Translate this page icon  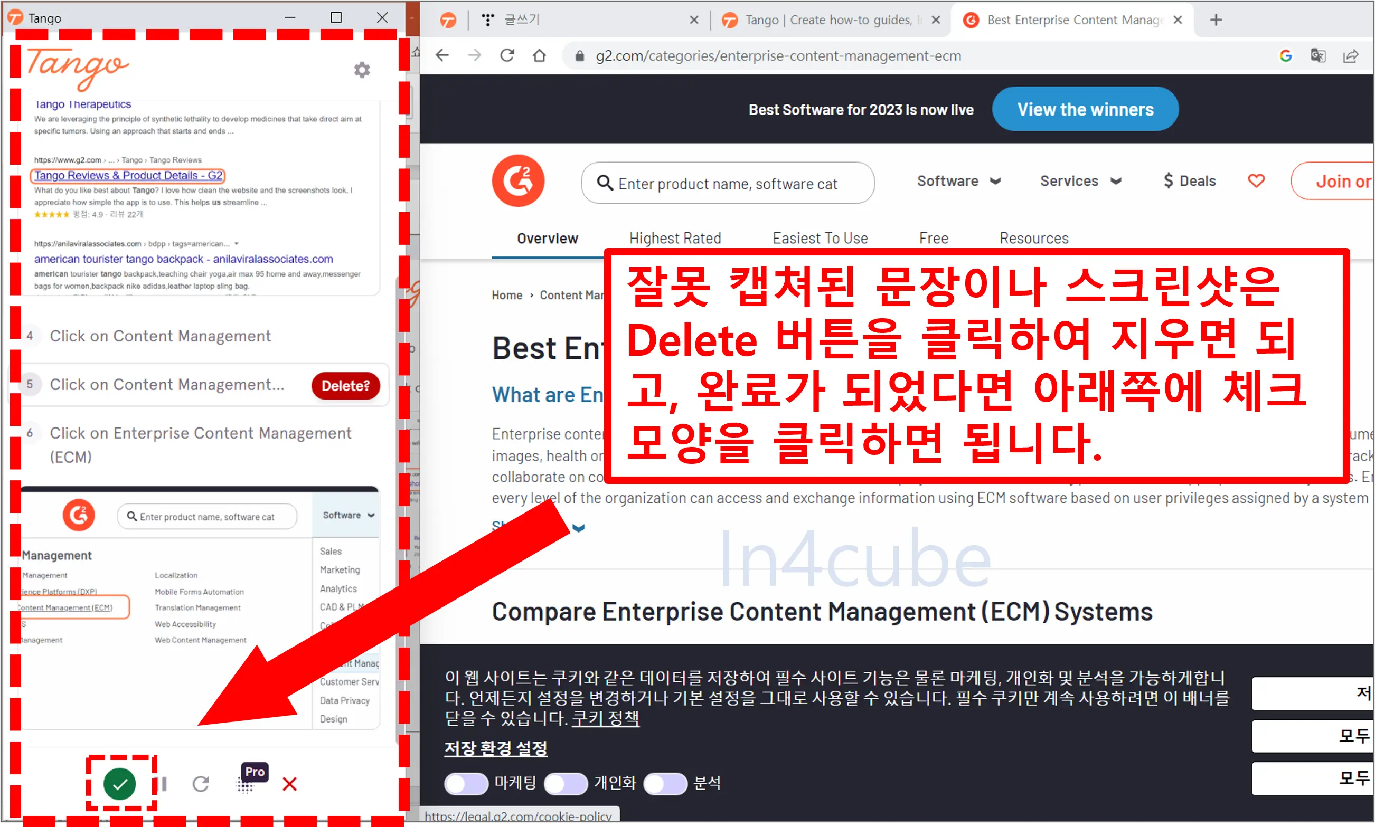coord(1318,55)
